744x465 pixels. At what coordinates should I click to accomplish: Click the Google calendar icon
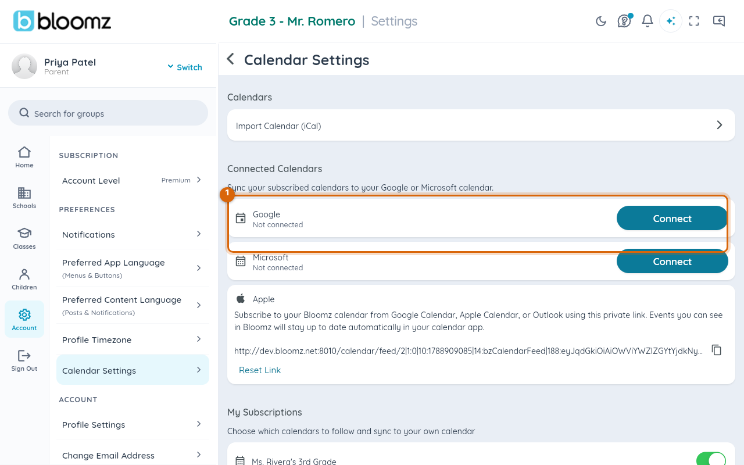click(x=241, y=219)
